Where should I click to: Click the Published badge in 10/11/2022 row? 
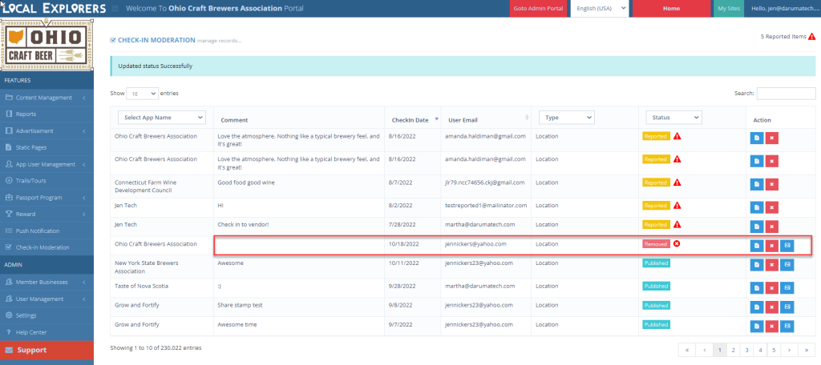tap(657, 263)
